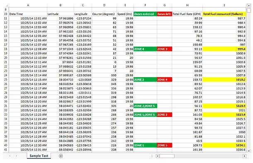Select the Zones entered header cell
Viewport: 253px width, 163px height.
pyautogui.click(x=145, y=14)
